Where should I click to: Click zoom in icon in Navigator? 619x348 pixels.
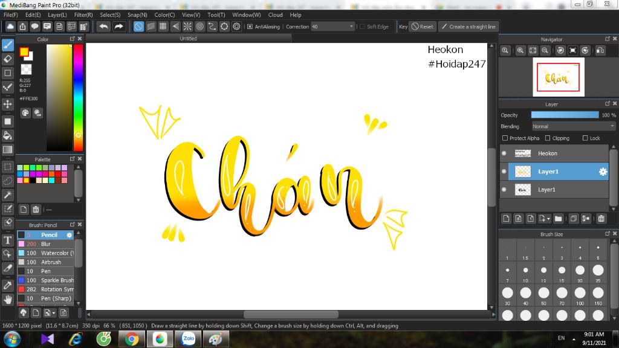(520, 51)
